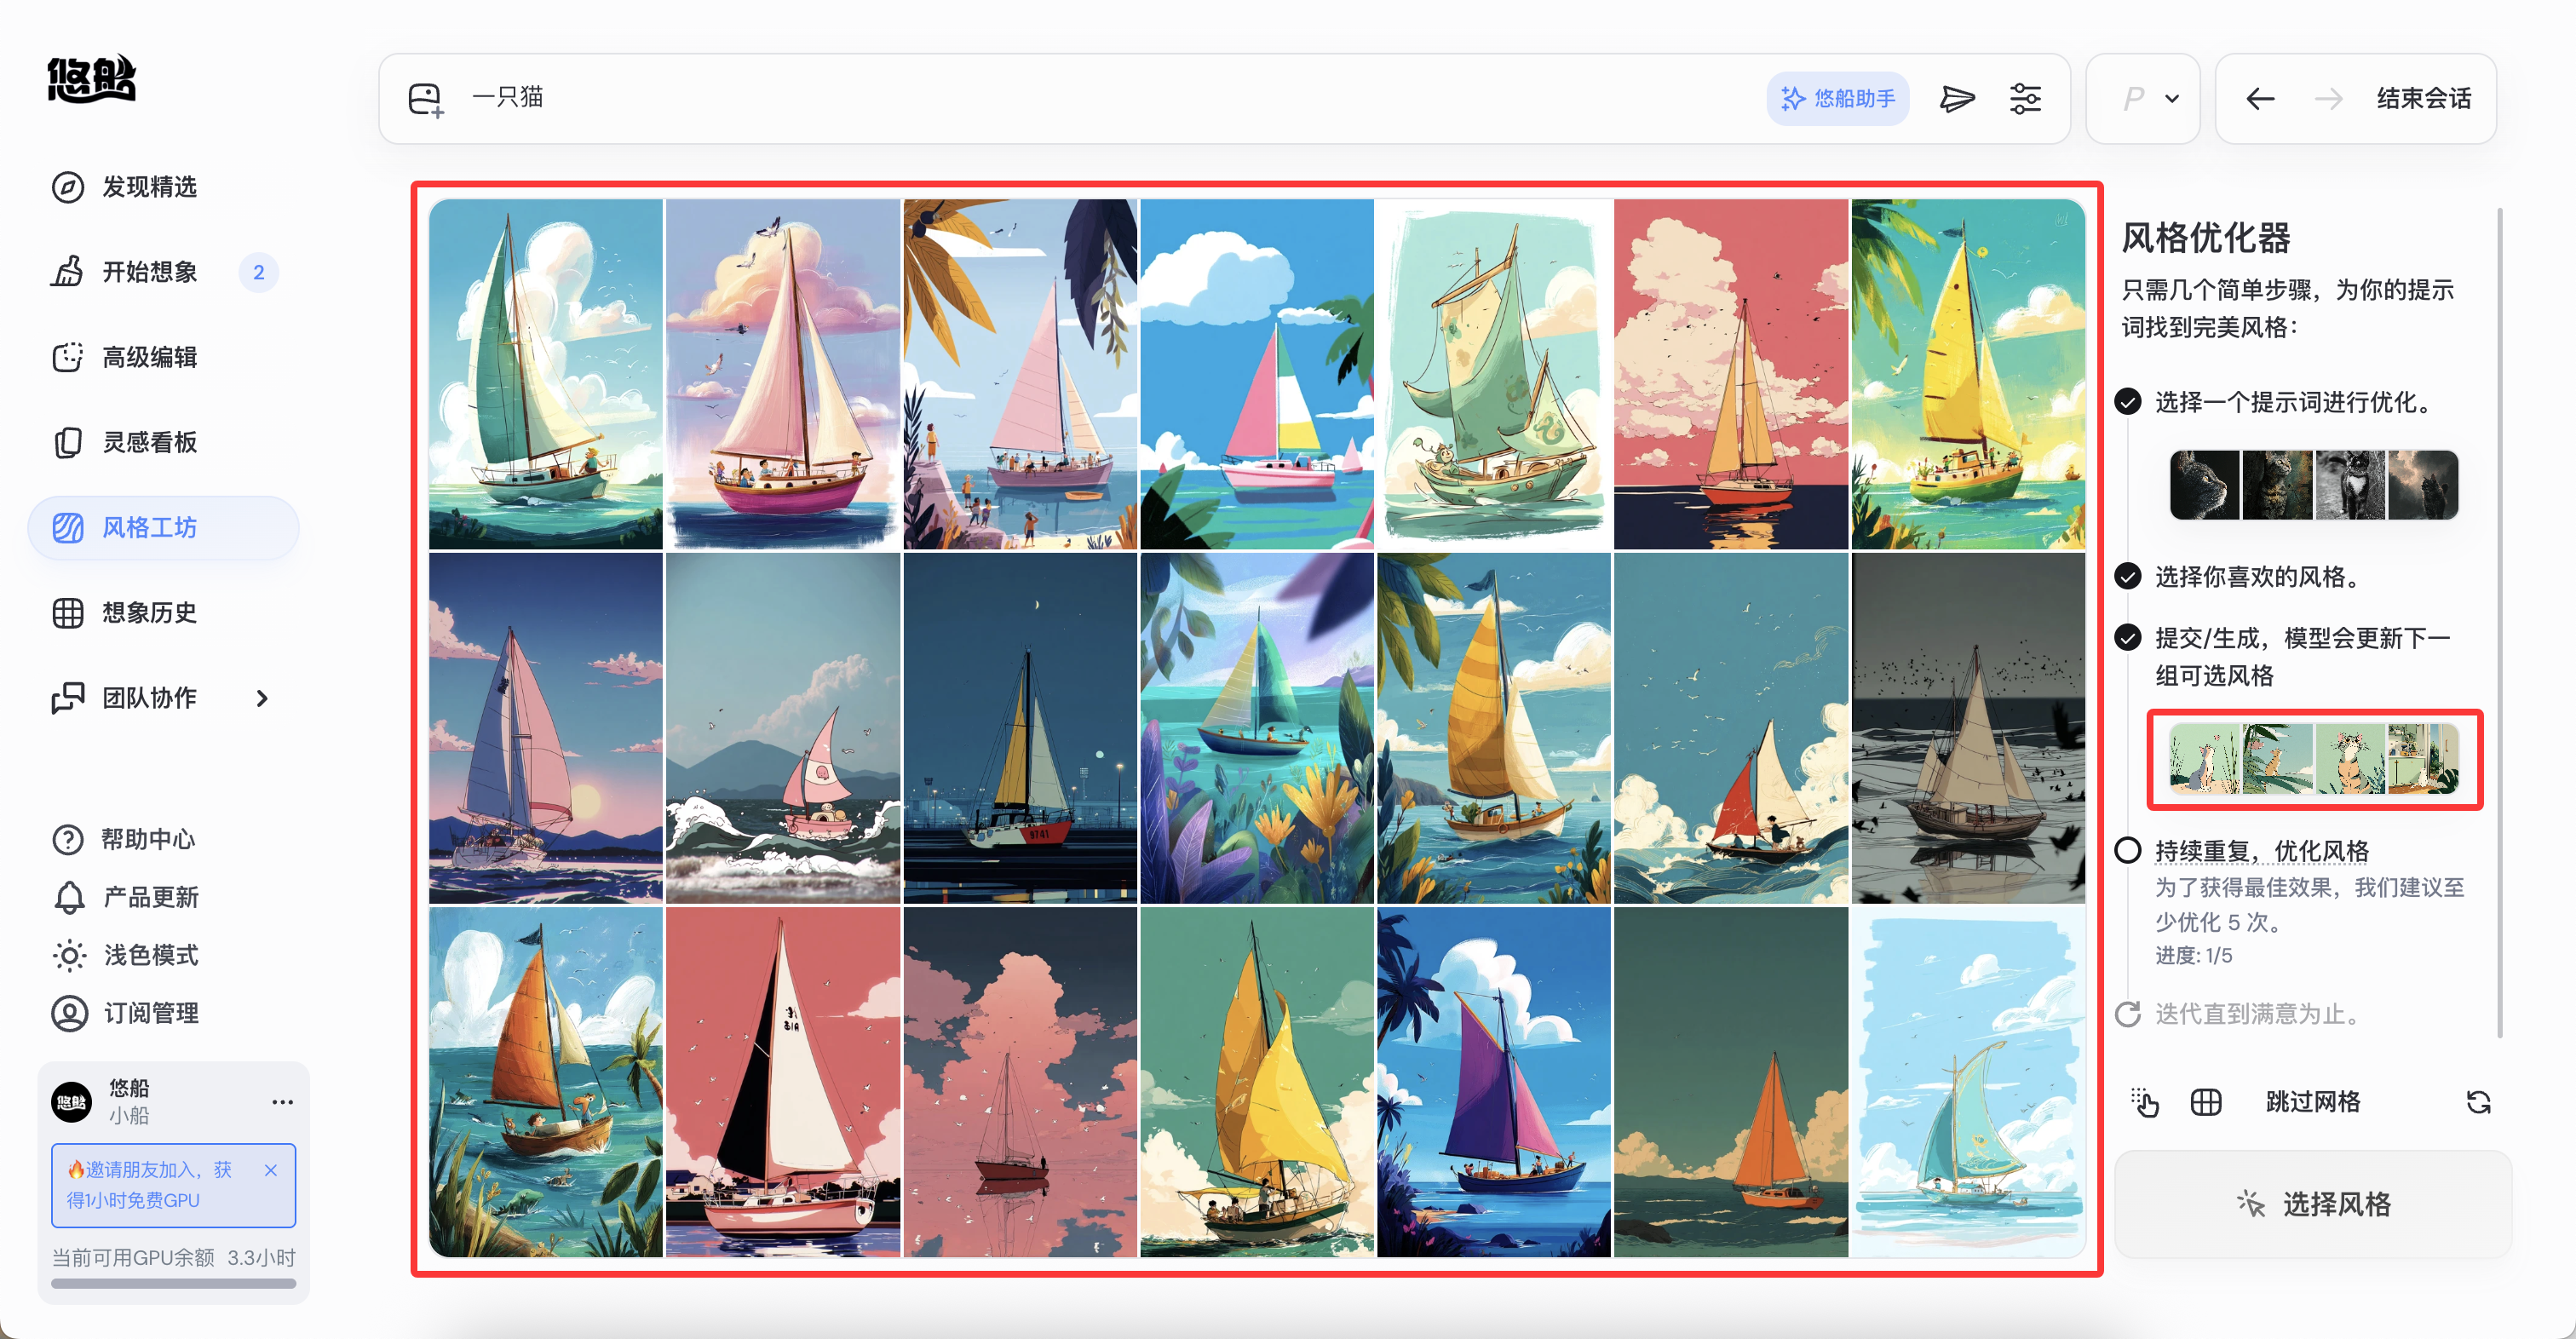This screenshot has height=1339, width=2576.
Task: Expand the 团队协作 submenu chevron
Action: point(262,698)
